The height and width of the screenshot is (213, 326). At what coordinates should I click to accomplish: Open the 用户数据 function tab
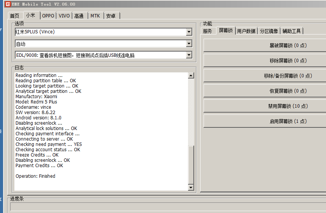(246, 31)
